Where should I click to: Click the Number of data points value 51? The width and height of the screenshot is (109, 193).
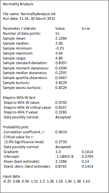58,34
